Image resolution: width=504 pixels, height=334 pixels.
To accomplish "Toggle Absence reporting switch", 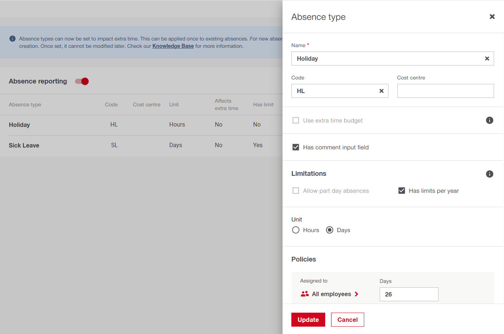I will (x=82, y=81).
